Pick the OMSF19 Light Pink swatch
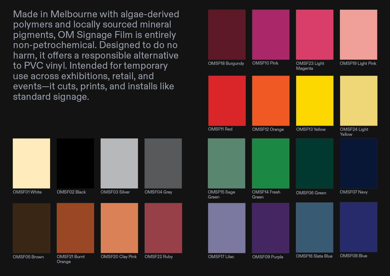This screenshot has width=390, height=276. (358, 35)
